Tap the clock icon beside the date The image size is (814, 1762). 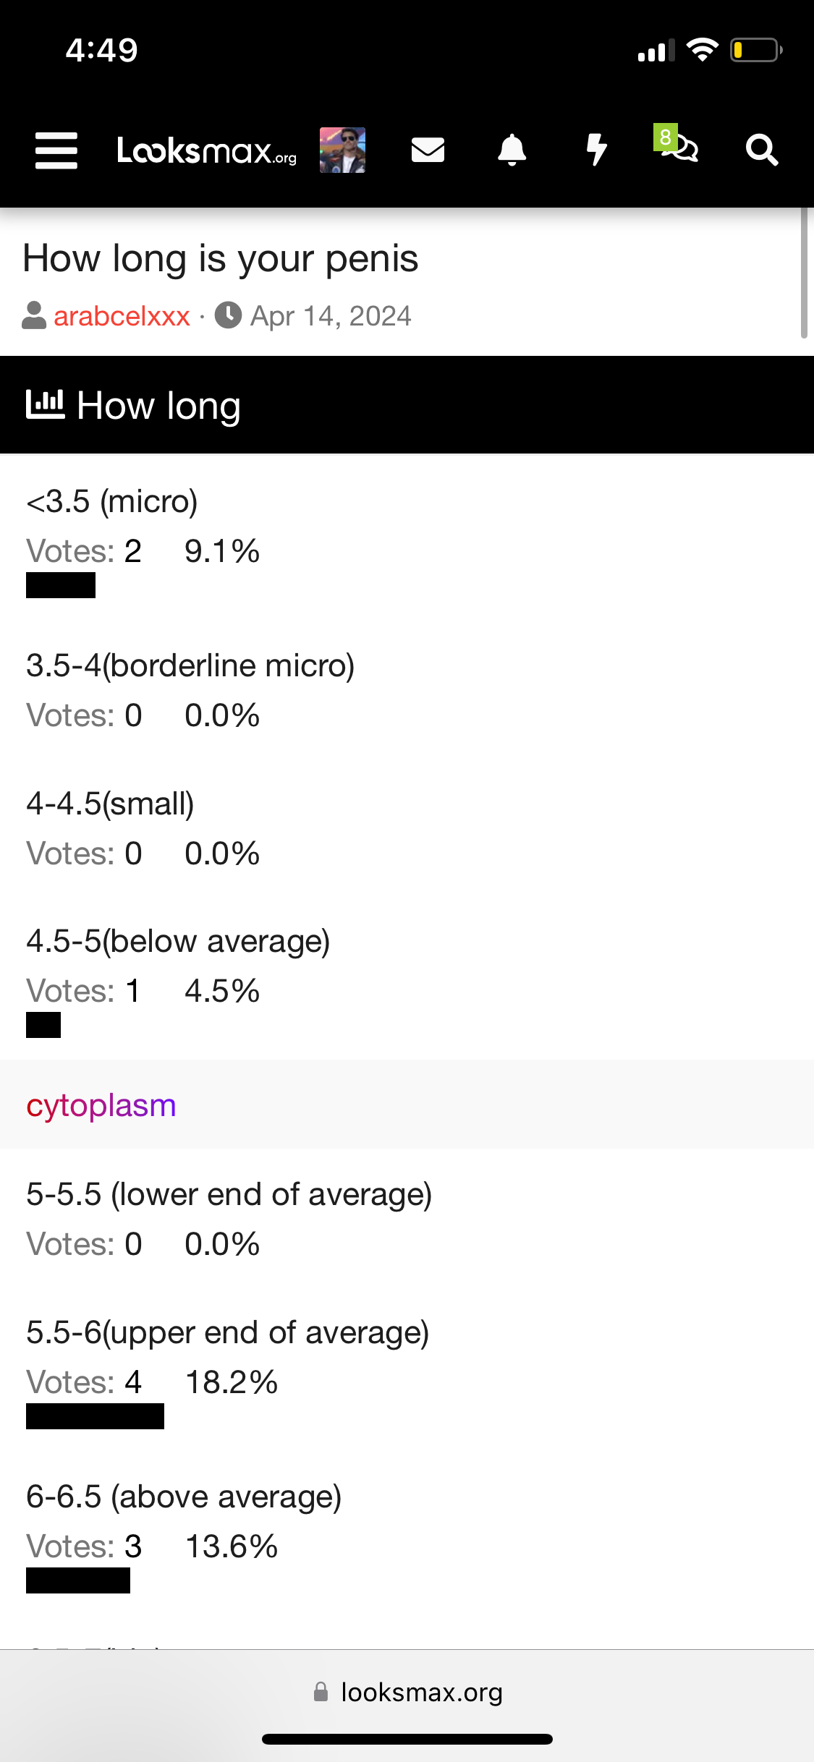click(x=229, y=315)
